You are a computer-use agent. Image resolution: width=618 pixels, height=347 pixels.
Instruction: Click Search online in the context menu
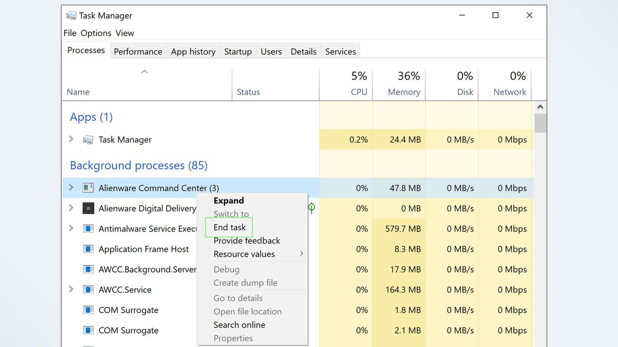pyautogui.click(x=239, y=325)
